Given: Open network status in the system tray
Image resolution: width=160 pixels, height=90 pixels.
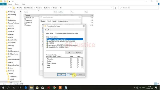Looking at the screenshot, I should coord(137,87).
